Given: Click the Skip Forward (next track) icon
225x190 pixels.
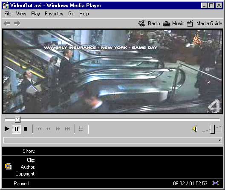Looking at the screenshot, I should pos(68,129).
